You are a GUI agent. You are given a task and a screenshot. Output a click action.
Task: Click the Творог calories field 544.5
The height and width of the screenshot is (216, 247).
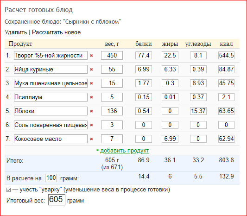[226, 56]
